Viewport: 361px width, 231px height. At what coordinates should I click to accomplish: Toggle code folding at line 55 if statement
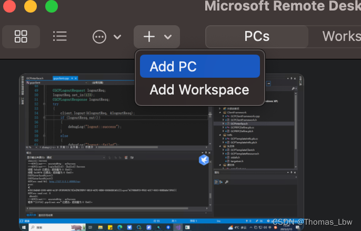pyautogui.click(x=44, y=118)
